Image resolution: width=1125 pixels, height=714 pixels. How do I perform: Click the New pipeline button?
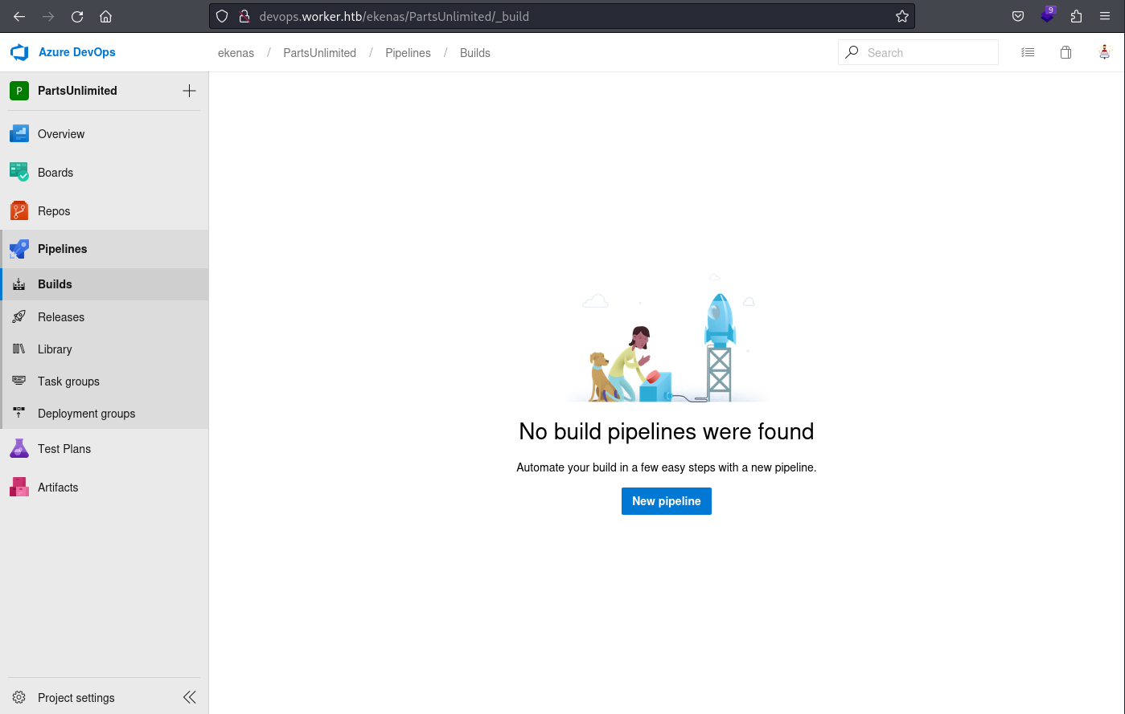tap(667, 501)
